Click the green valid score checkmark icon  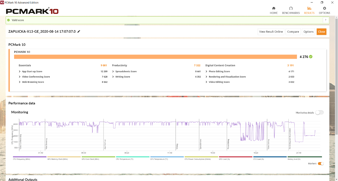point(9,20)
